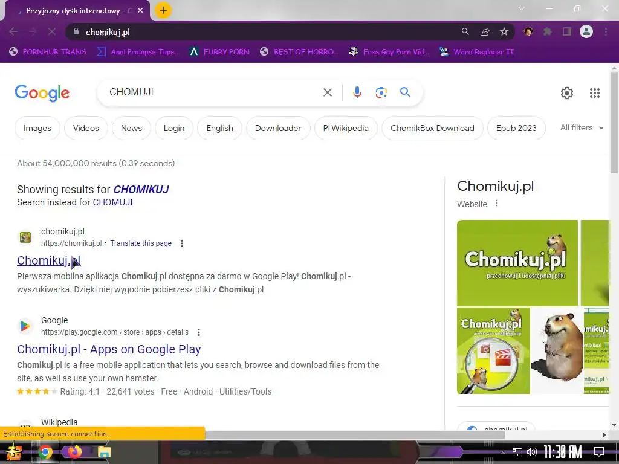
Task: Open the notification center icon
Action: point(599,452)
